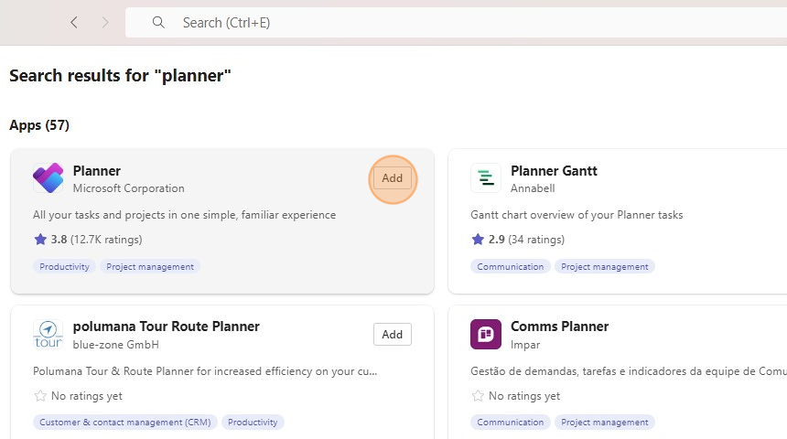Open the polumana Tour Route Planner title

(x=166, y=327)
